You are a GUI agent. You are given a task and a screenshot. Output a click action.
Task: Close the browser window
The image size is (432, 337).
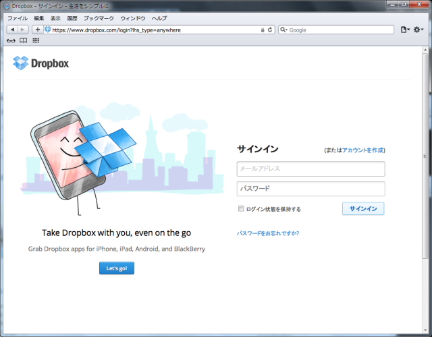coord(419,5)
